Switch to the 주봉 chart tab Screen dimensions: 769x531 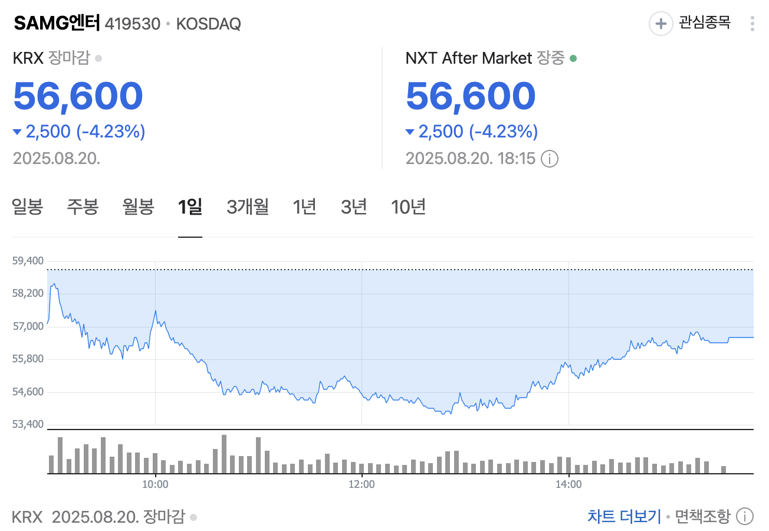[x=82, y=207]
